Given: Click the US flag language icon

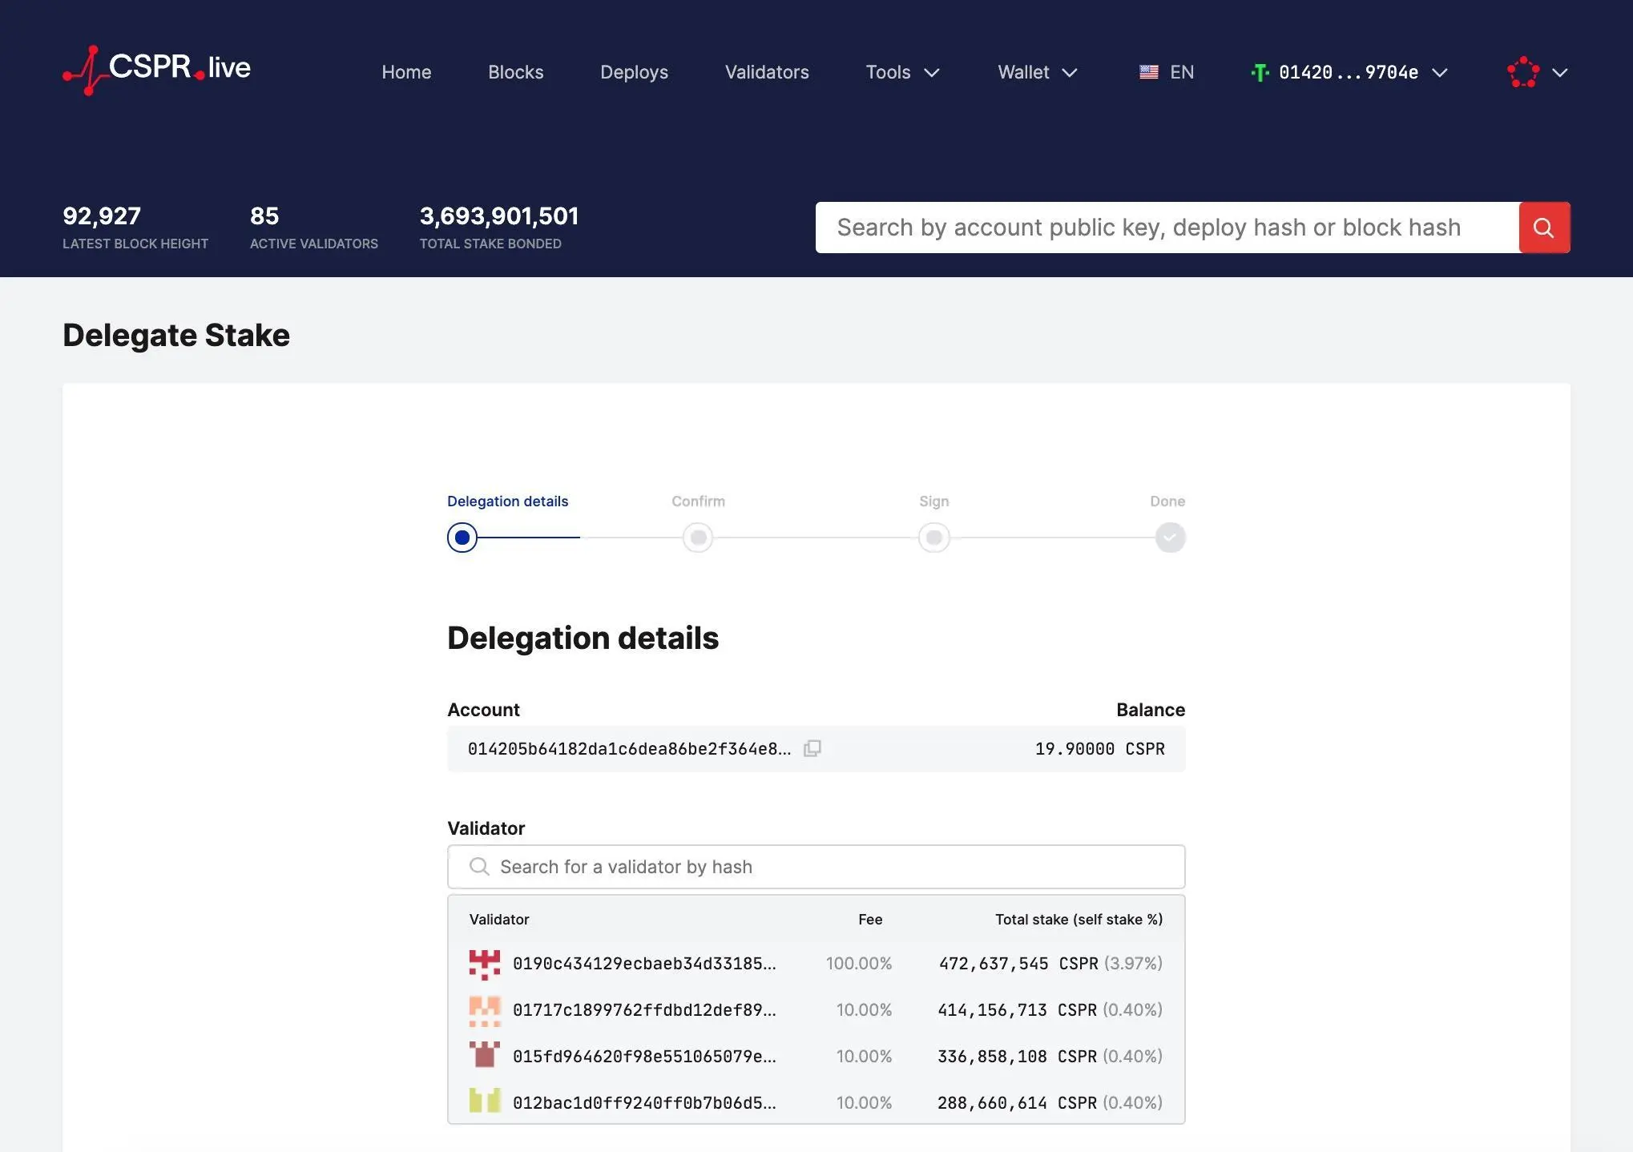Looking at the screenshot, I should click(x=1147, y=72).
